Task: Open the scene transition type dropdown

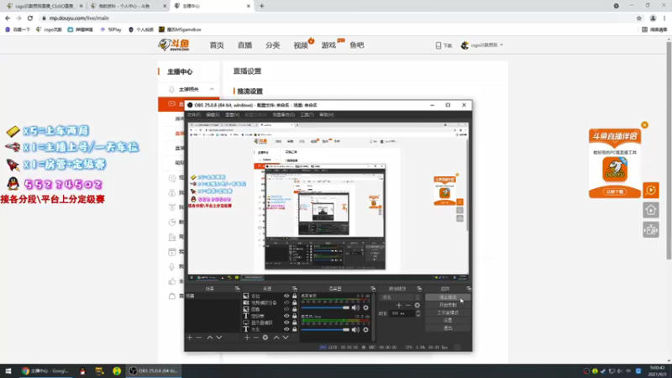Action: tap(401, 297)
